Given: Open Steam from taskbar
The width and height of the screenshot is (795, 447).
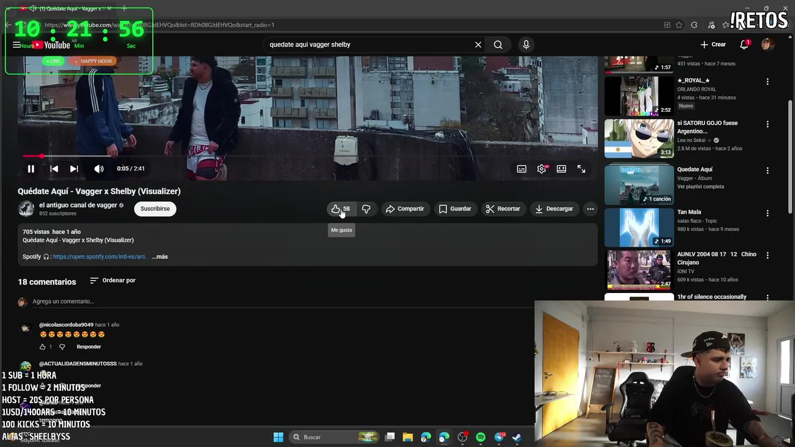Looking at the screenshot, I should pyautogui.click(x=516, y=437).
